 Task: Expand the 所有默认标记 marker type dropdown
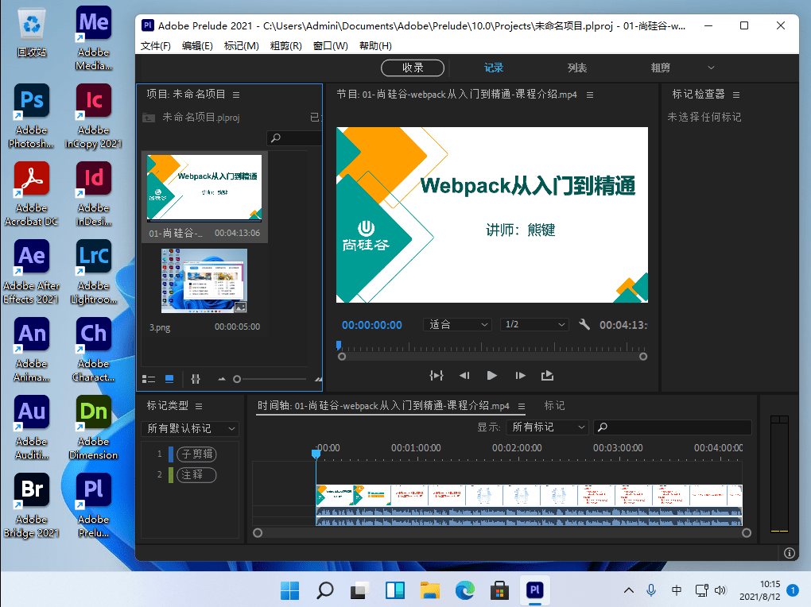point(191,428)
